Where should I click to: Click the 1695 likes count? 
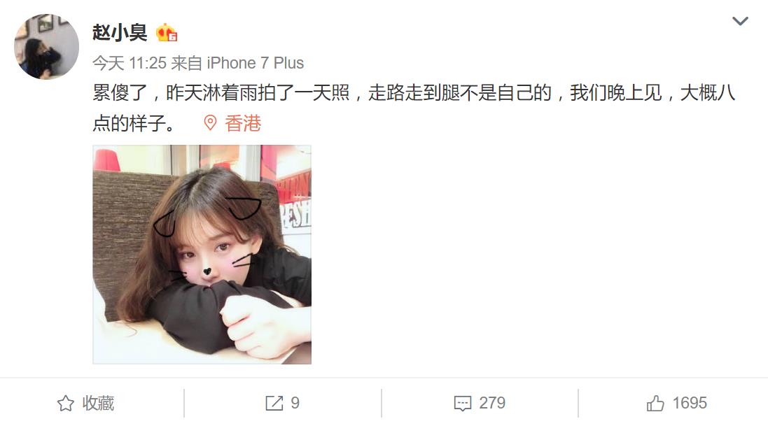[x=690, y=403]
